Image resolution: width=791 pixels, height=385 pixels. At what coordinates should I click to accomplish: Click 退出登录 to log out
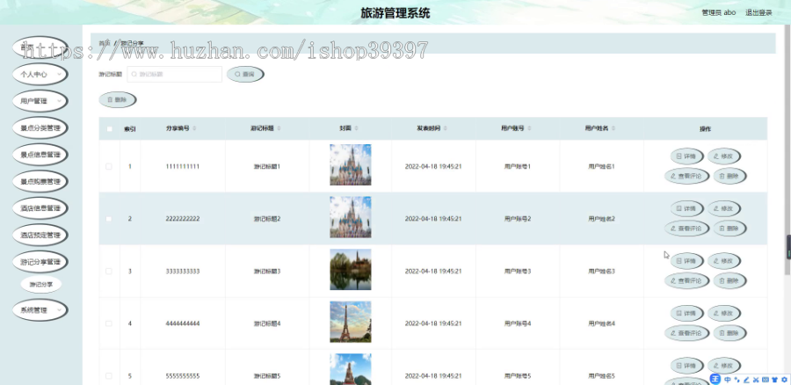[x=758, y=12]
